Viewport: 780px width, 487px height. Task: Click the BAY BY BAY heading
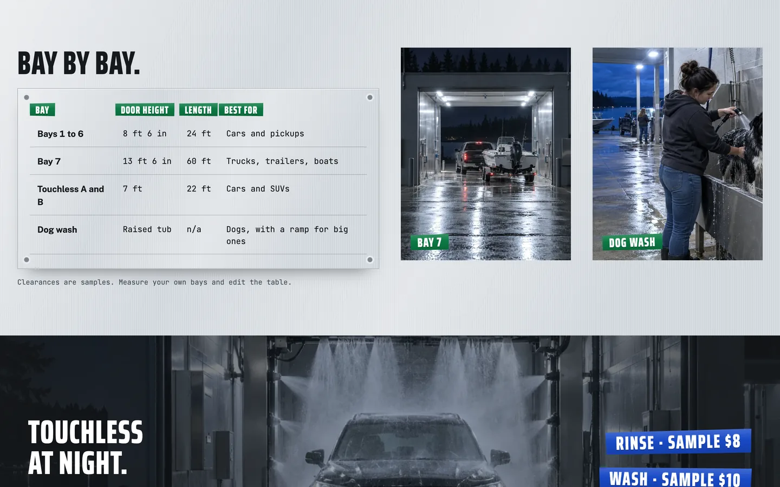point(79,63)
